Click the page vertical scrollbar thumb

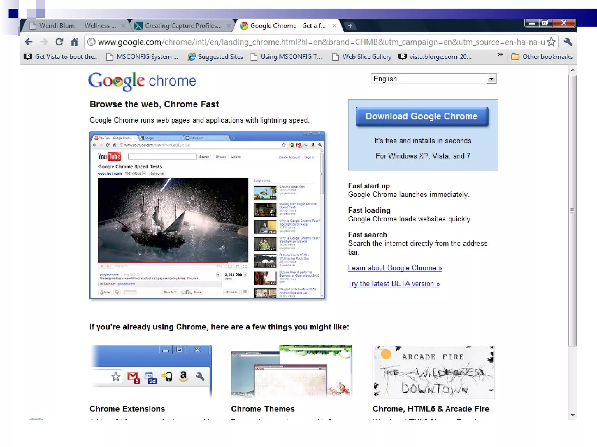pyautogui.click(x=572, y=210)
